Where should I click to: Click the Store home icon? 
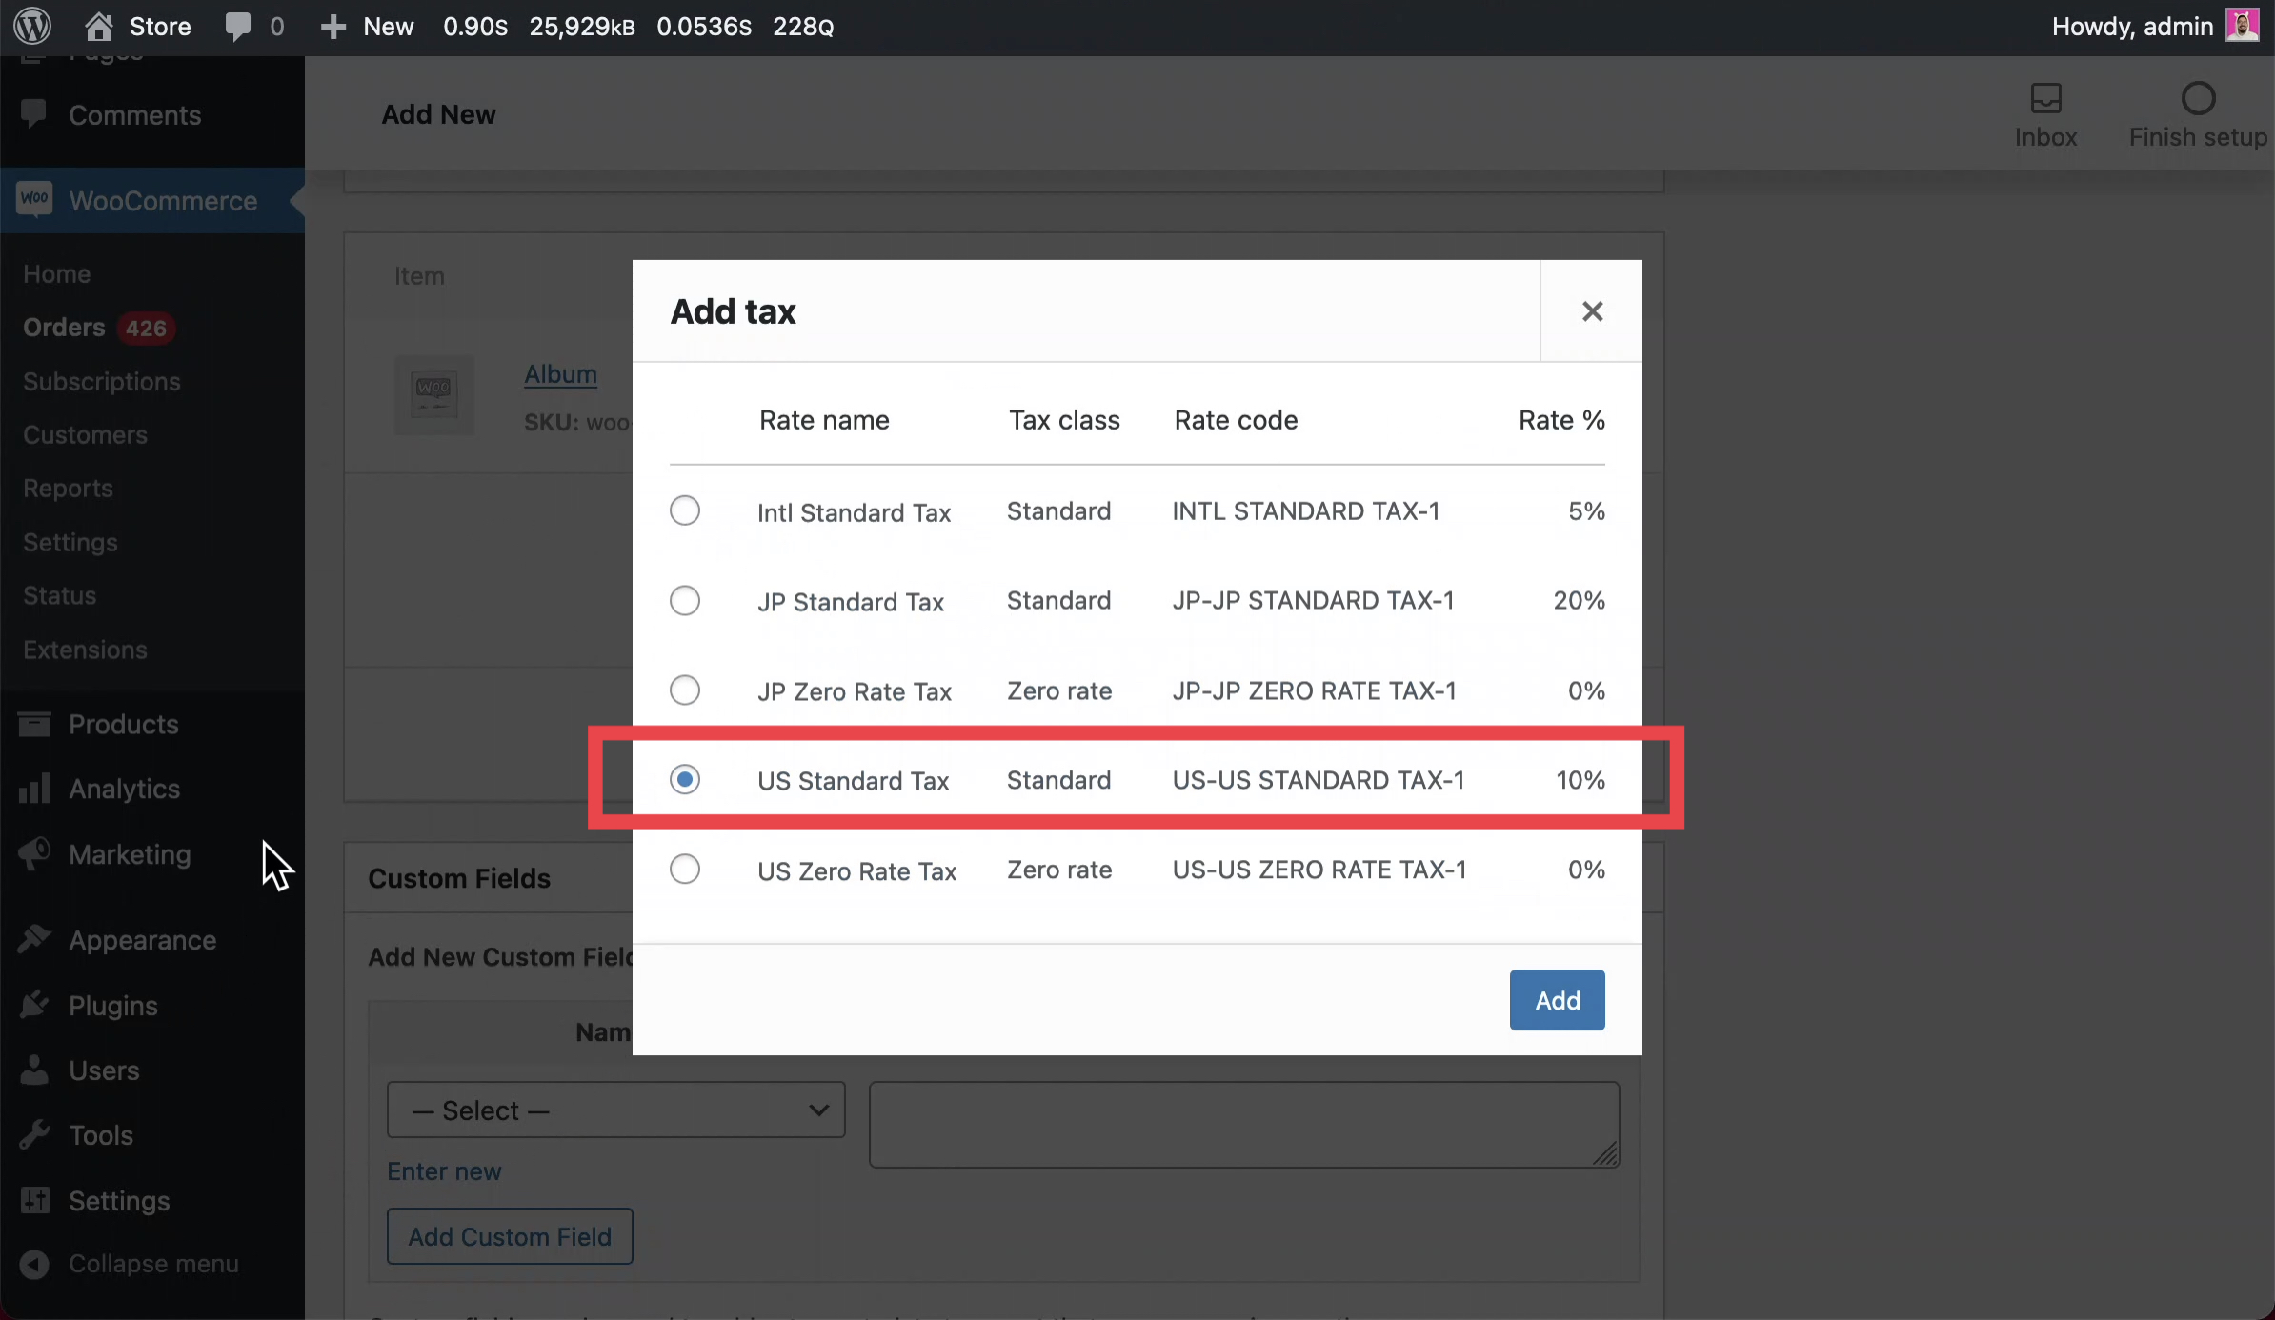coord(98,26)
